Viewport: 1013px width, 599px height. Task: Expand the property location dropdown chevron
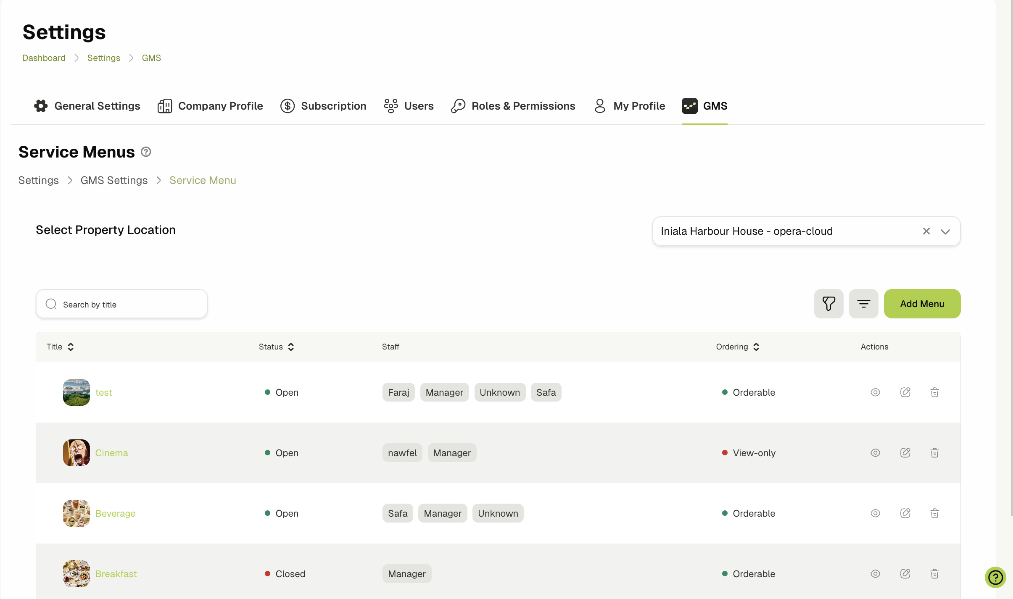945,231
